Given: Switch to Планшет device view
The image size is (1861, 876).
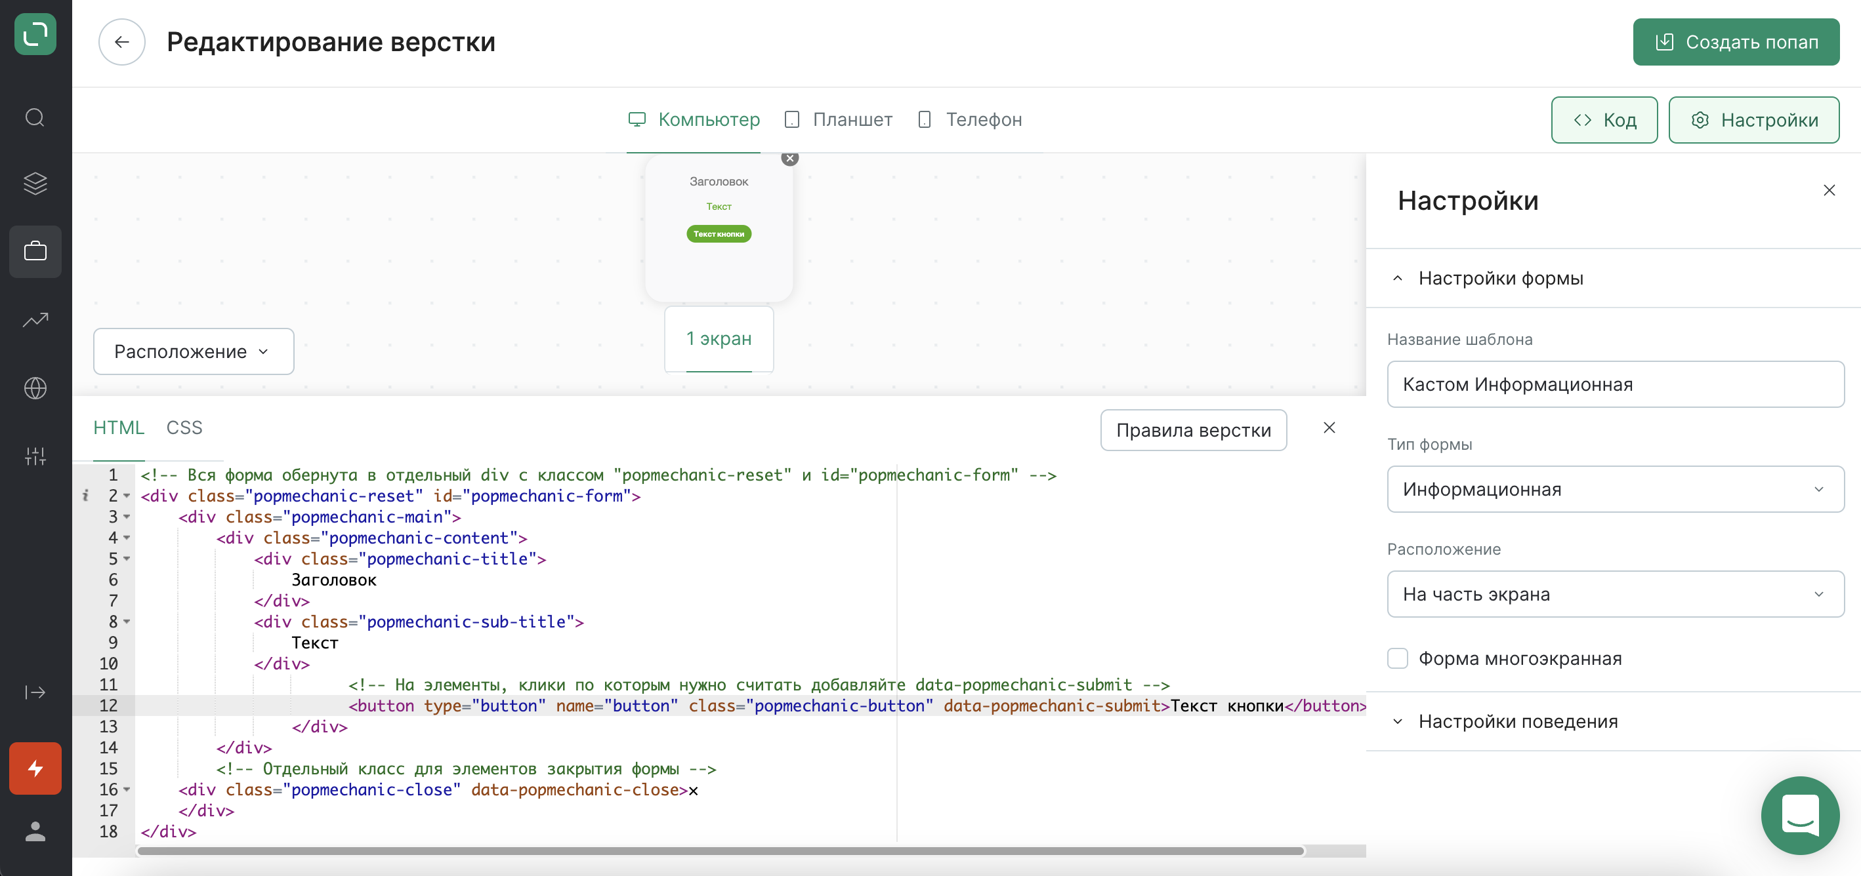Looking at the screenshot, I should tap(838, 120).
